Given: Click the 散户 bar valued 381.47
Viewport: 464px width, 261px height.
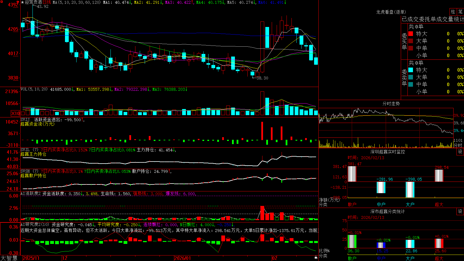Looking at the screenshot, I should (x=352, y=174).
